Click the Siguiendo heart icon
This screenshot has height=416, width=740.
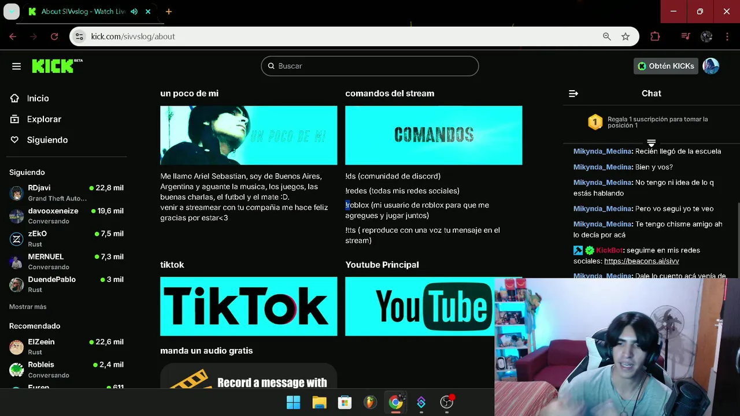tap(15, 140)
